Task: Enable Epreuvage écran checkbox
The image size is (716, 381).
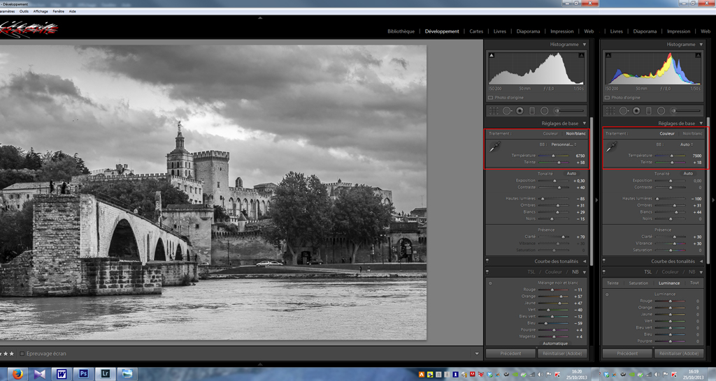Action: click(22, 354)
